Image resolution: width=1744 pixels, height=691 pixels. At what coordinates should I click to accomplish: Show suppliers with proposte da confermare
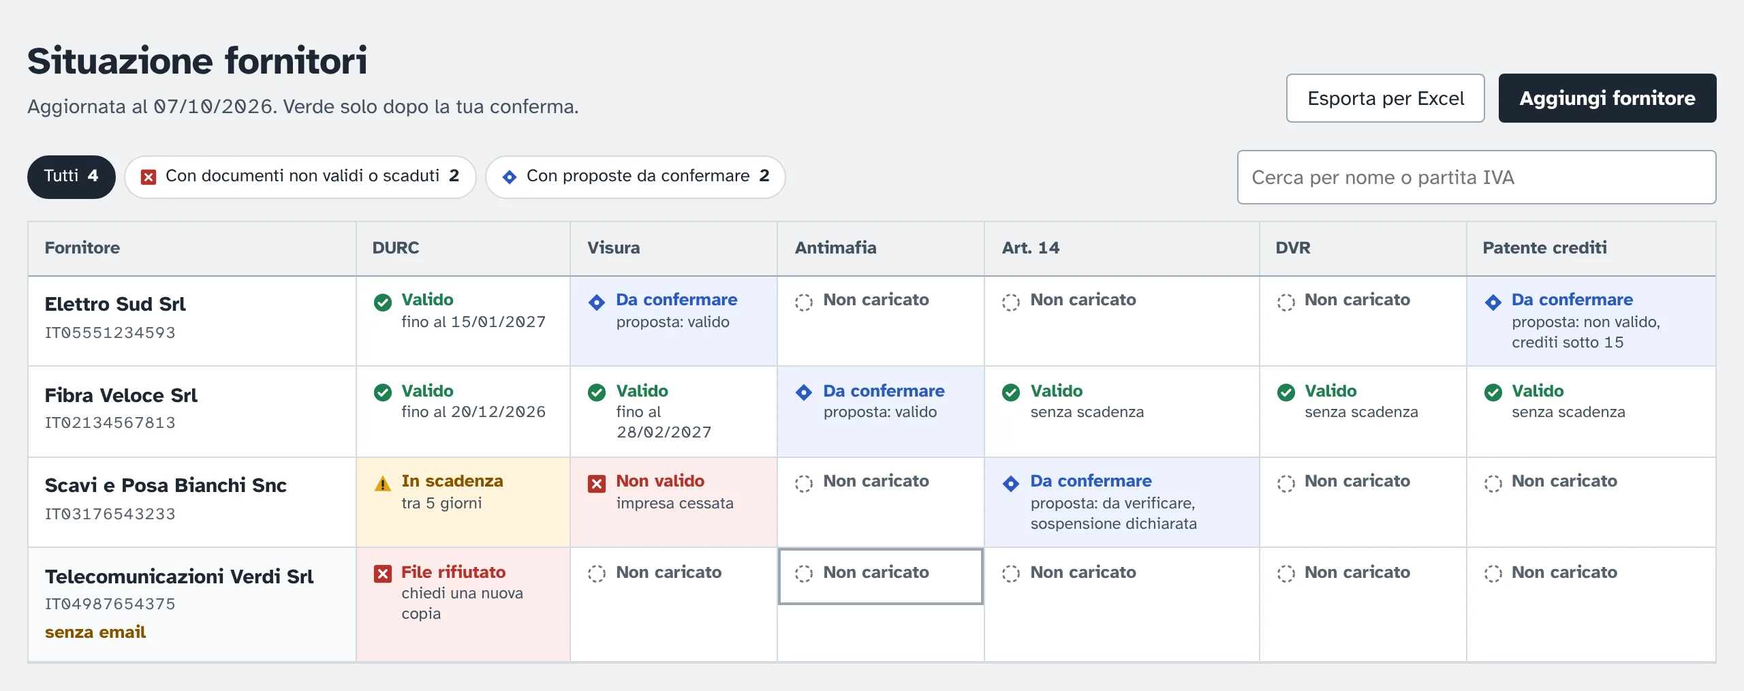pos(636,176)
